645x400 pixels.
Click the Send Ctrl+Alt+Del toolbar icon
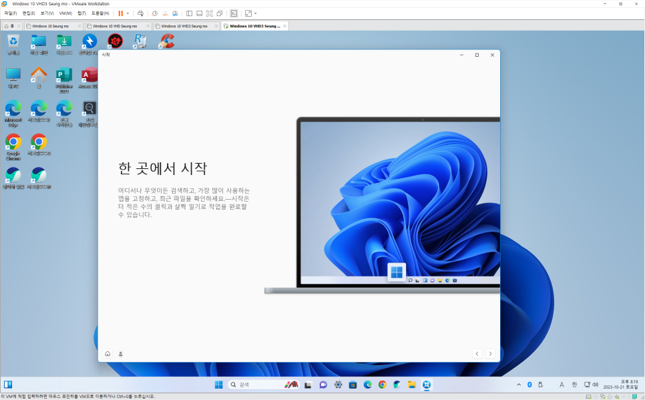coord(140,13)
